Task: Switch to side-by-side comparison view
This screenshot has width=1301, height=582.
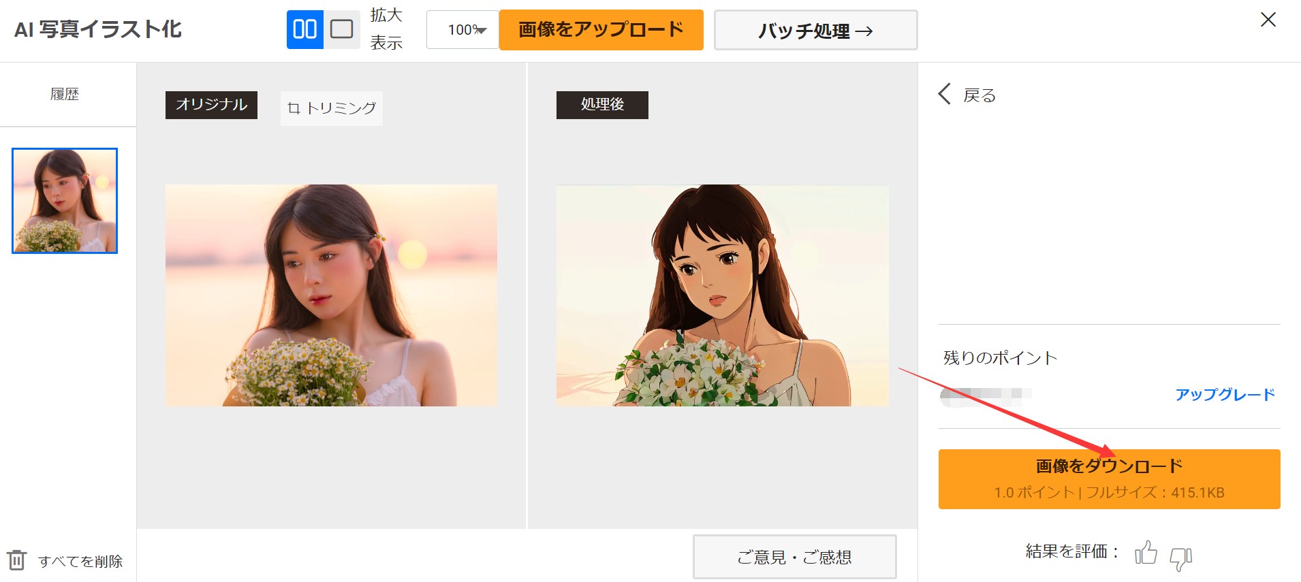Action: coord(304,29)
